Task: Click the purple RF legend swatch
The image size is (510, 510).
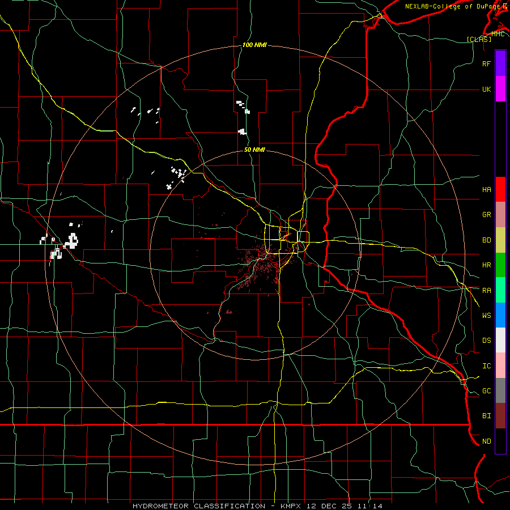Action: [500, 63]
